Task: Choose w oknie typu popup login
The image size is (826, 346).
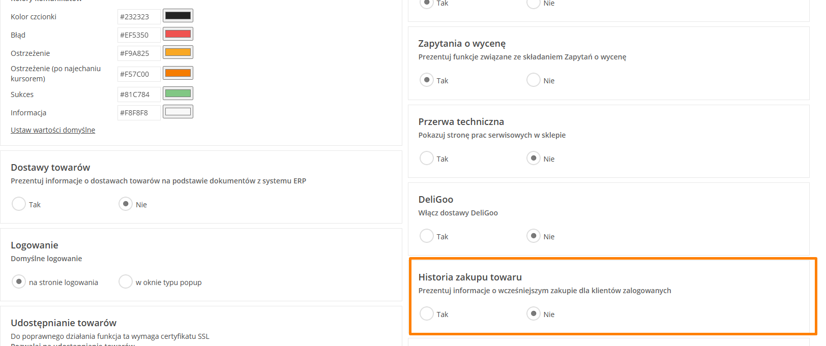Action: click(126, 281)
